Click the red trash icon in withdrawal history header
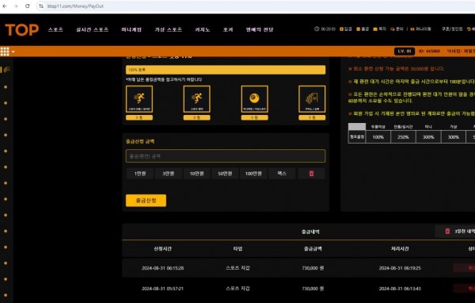 pyautogui.click(x=447, y=232)
